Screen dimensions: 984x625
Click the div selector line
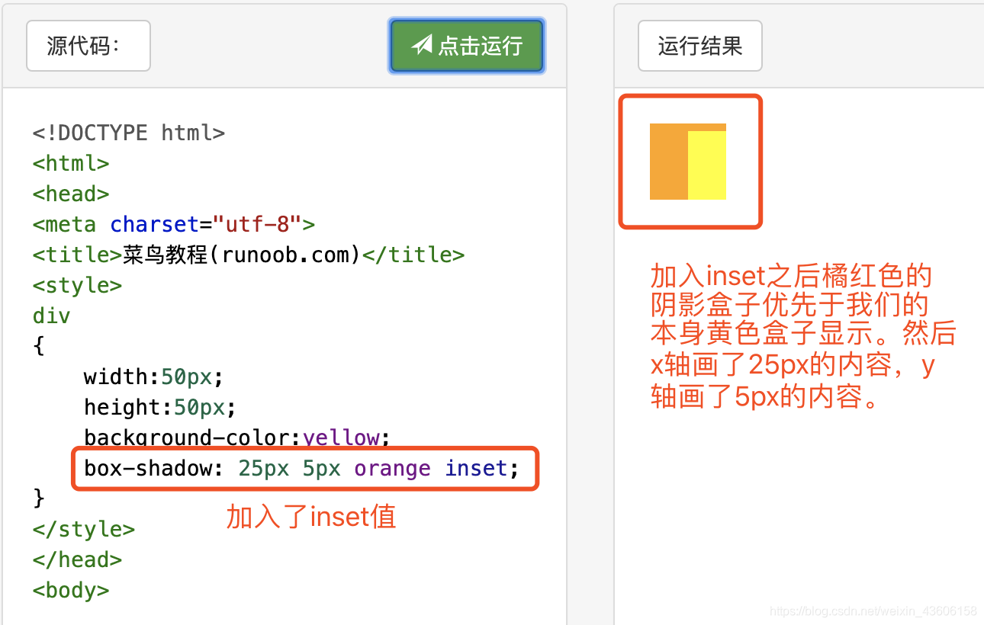(x=52, y=316)
